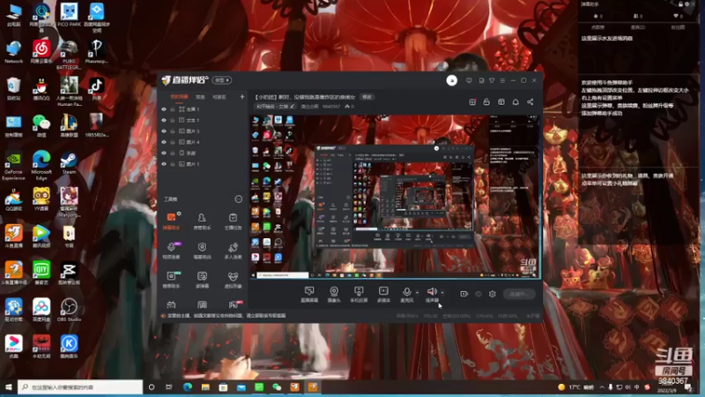
Task: Open WeChat from the taskbar
Action: (x=277, y=387)
